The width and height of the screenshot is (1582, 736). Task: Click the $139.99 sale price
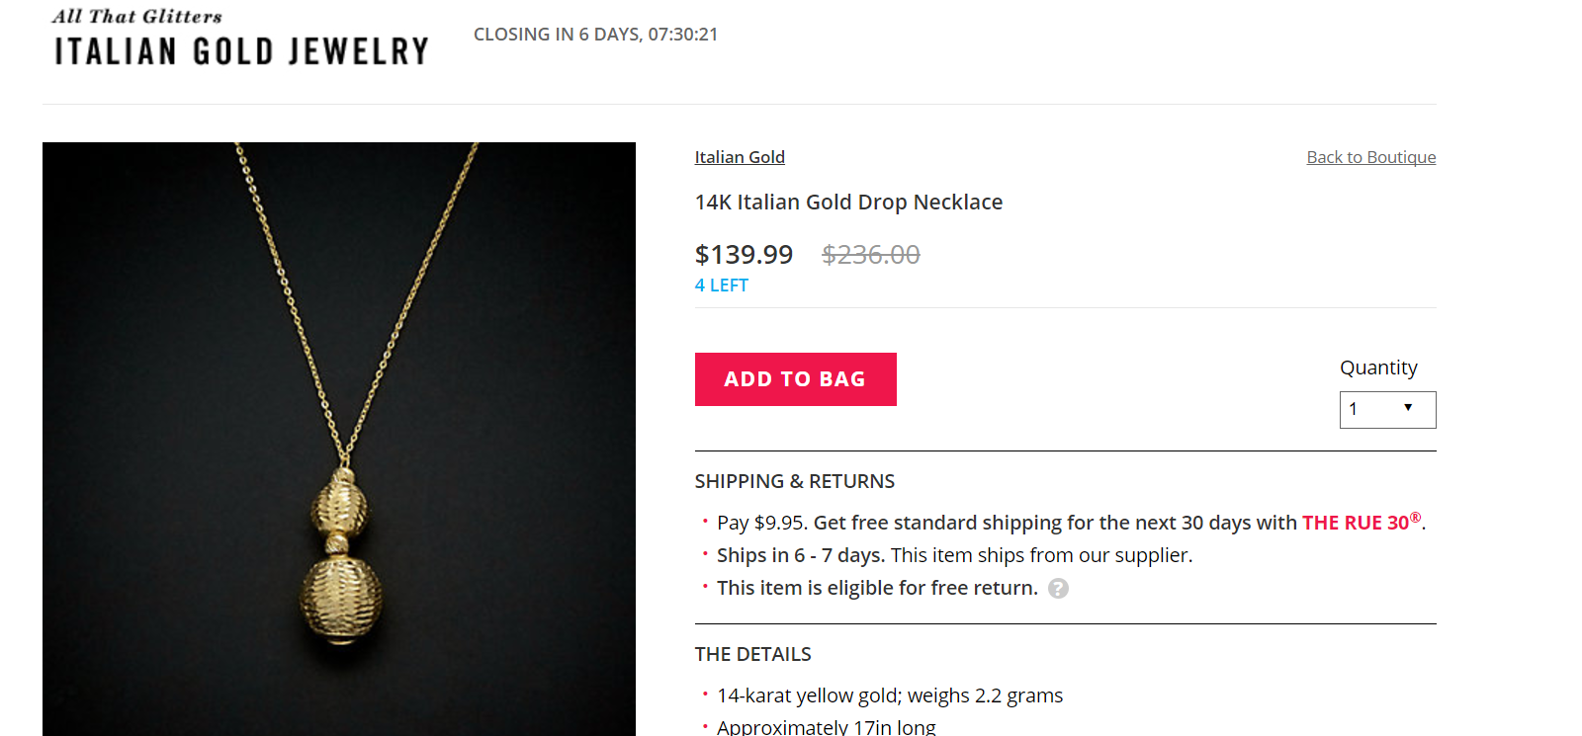pos(744,255)
